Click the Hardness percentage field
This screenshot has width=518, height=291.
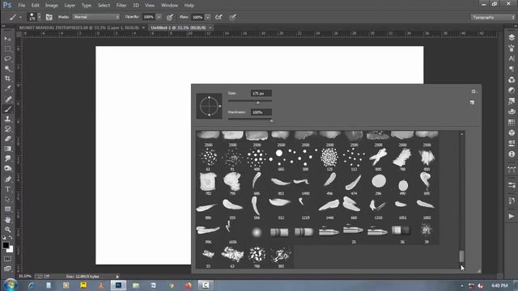261,112
